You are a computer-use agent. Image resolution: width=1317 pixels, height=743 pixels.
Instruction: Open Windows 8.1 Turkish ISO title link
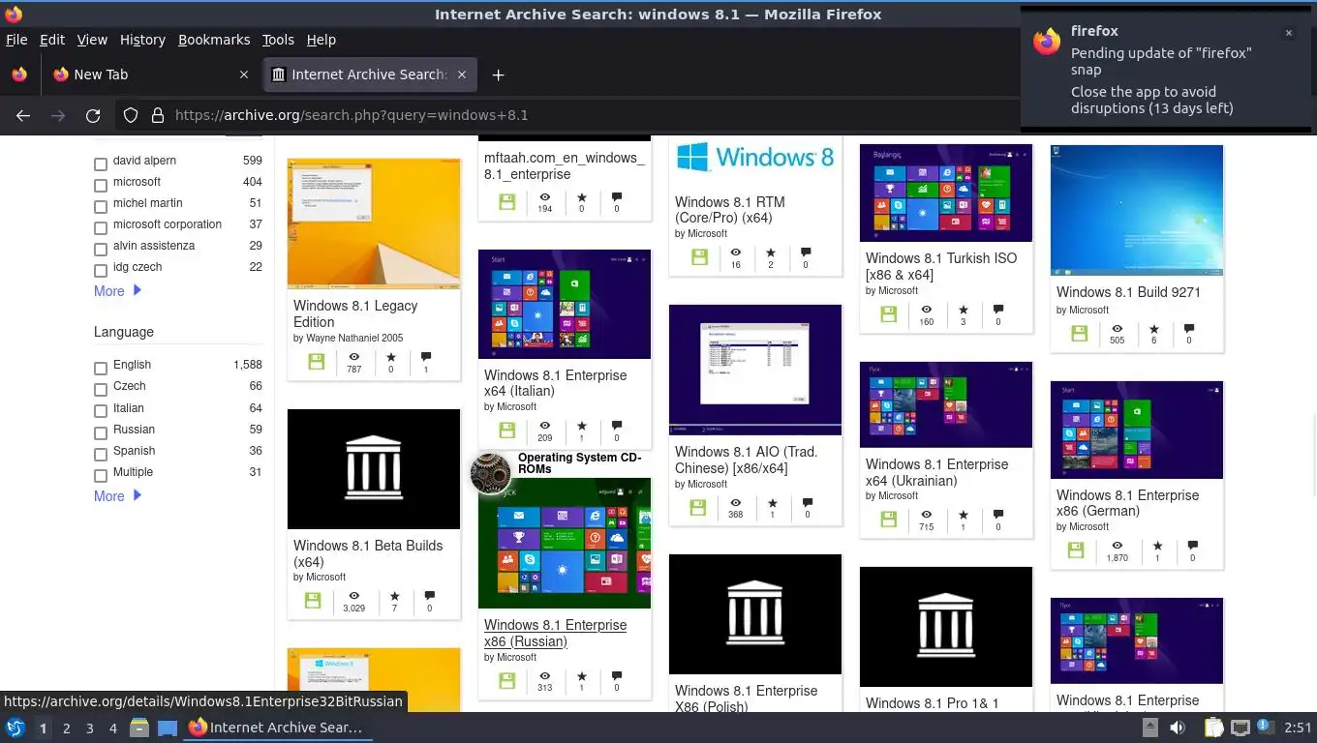pos(941,266)
